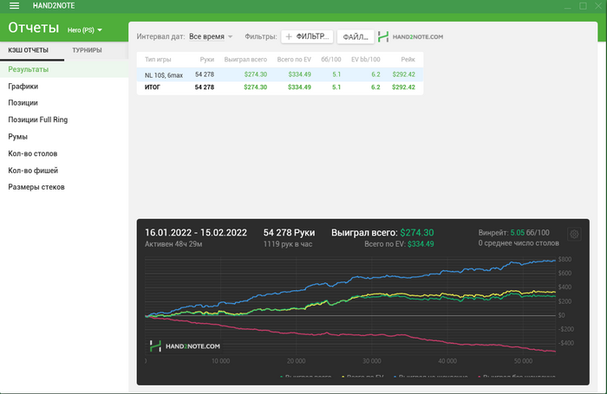Click the + ФИЛЬТР button
This screenshot has width=607, height=394.
307,36
